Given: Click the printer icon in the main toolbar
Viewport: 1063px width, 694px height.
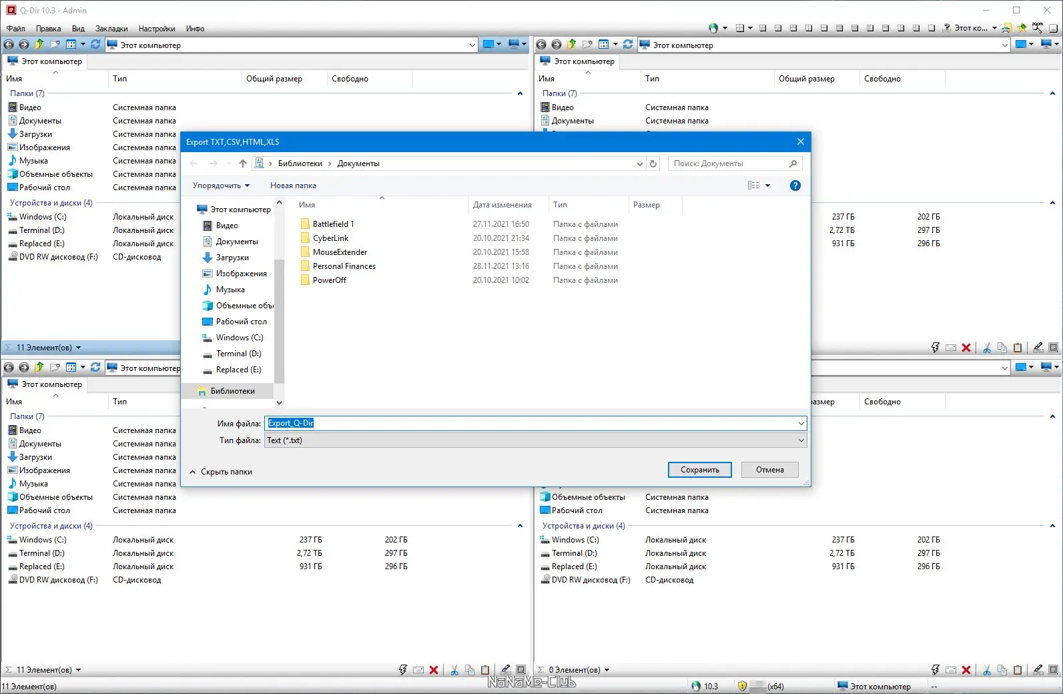Looking at the screenshot, I should 1006,28.
